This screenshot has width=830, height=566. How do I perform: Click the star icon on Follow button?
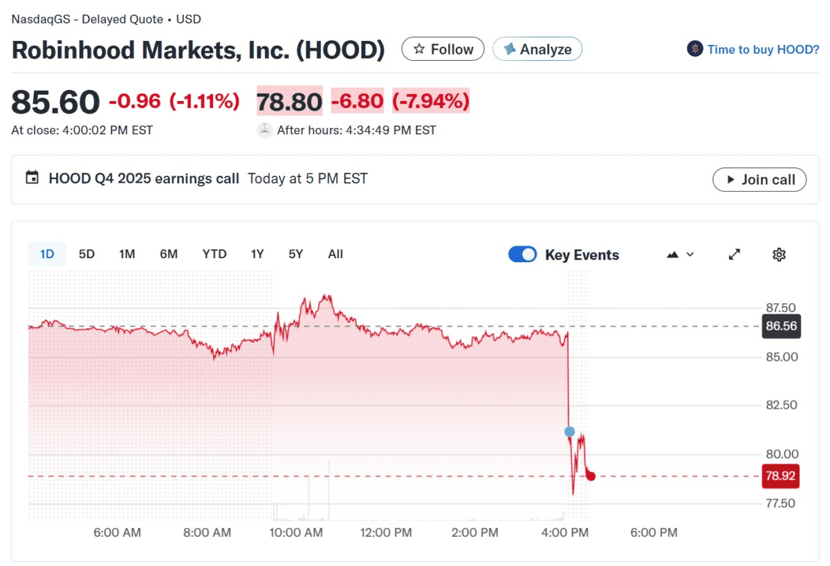point(418,49)
